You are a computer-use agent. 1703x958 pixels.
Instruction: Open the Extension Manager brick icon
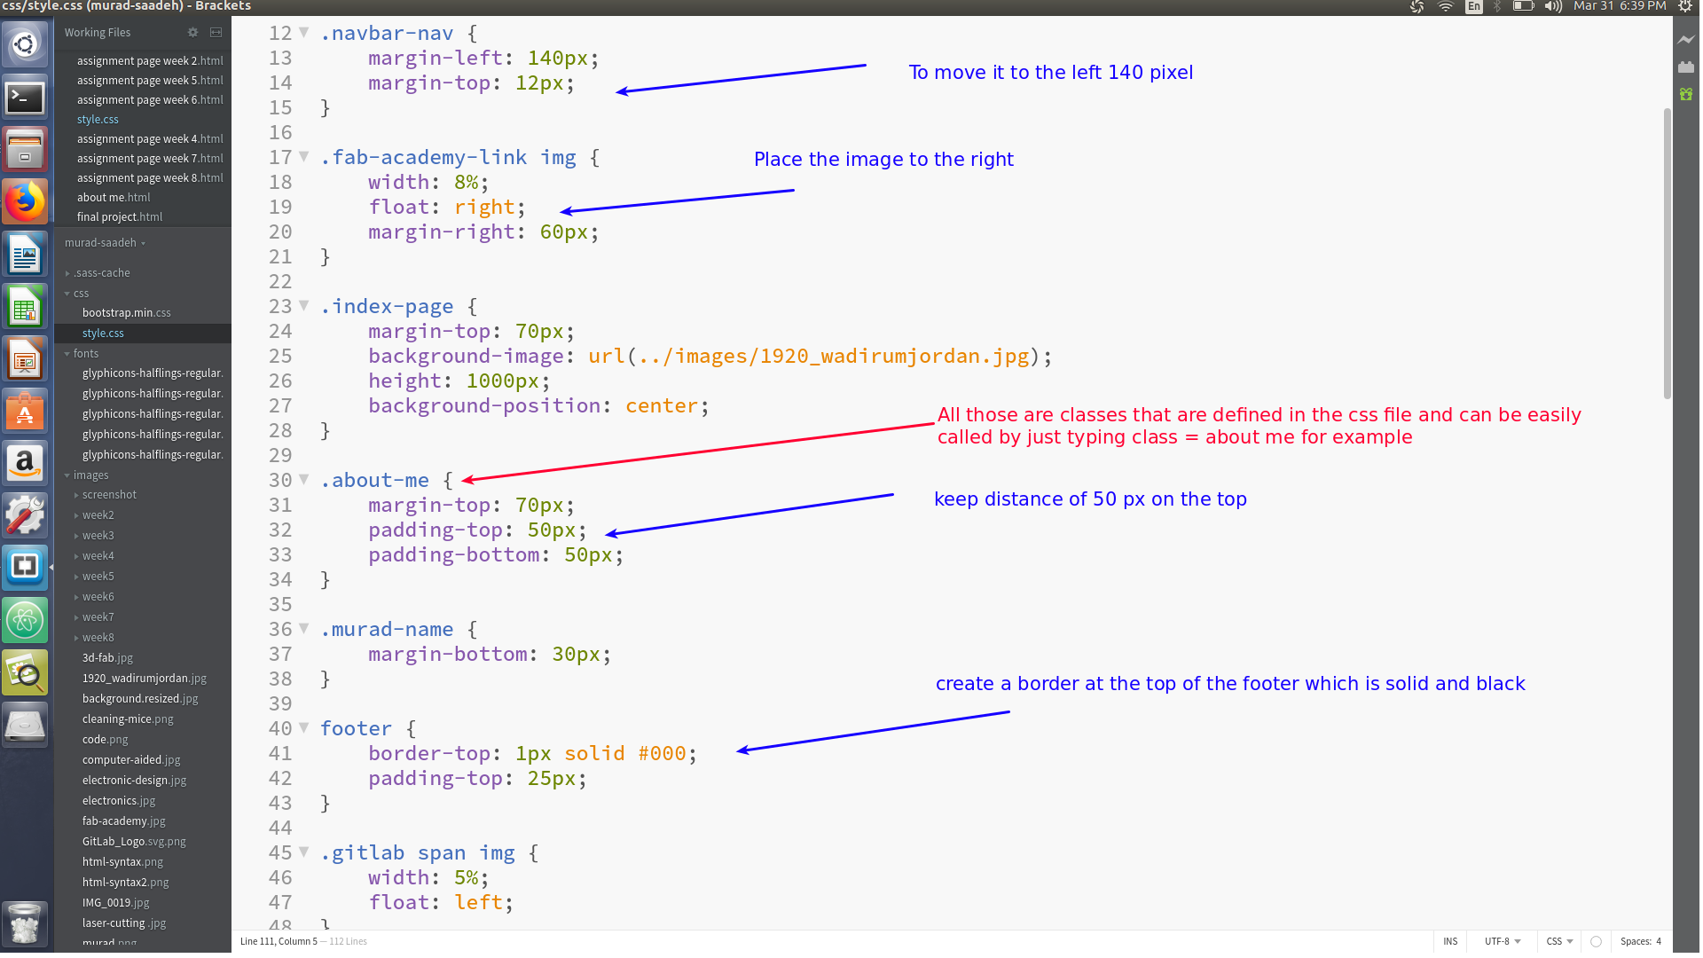tap(1686, 67)
